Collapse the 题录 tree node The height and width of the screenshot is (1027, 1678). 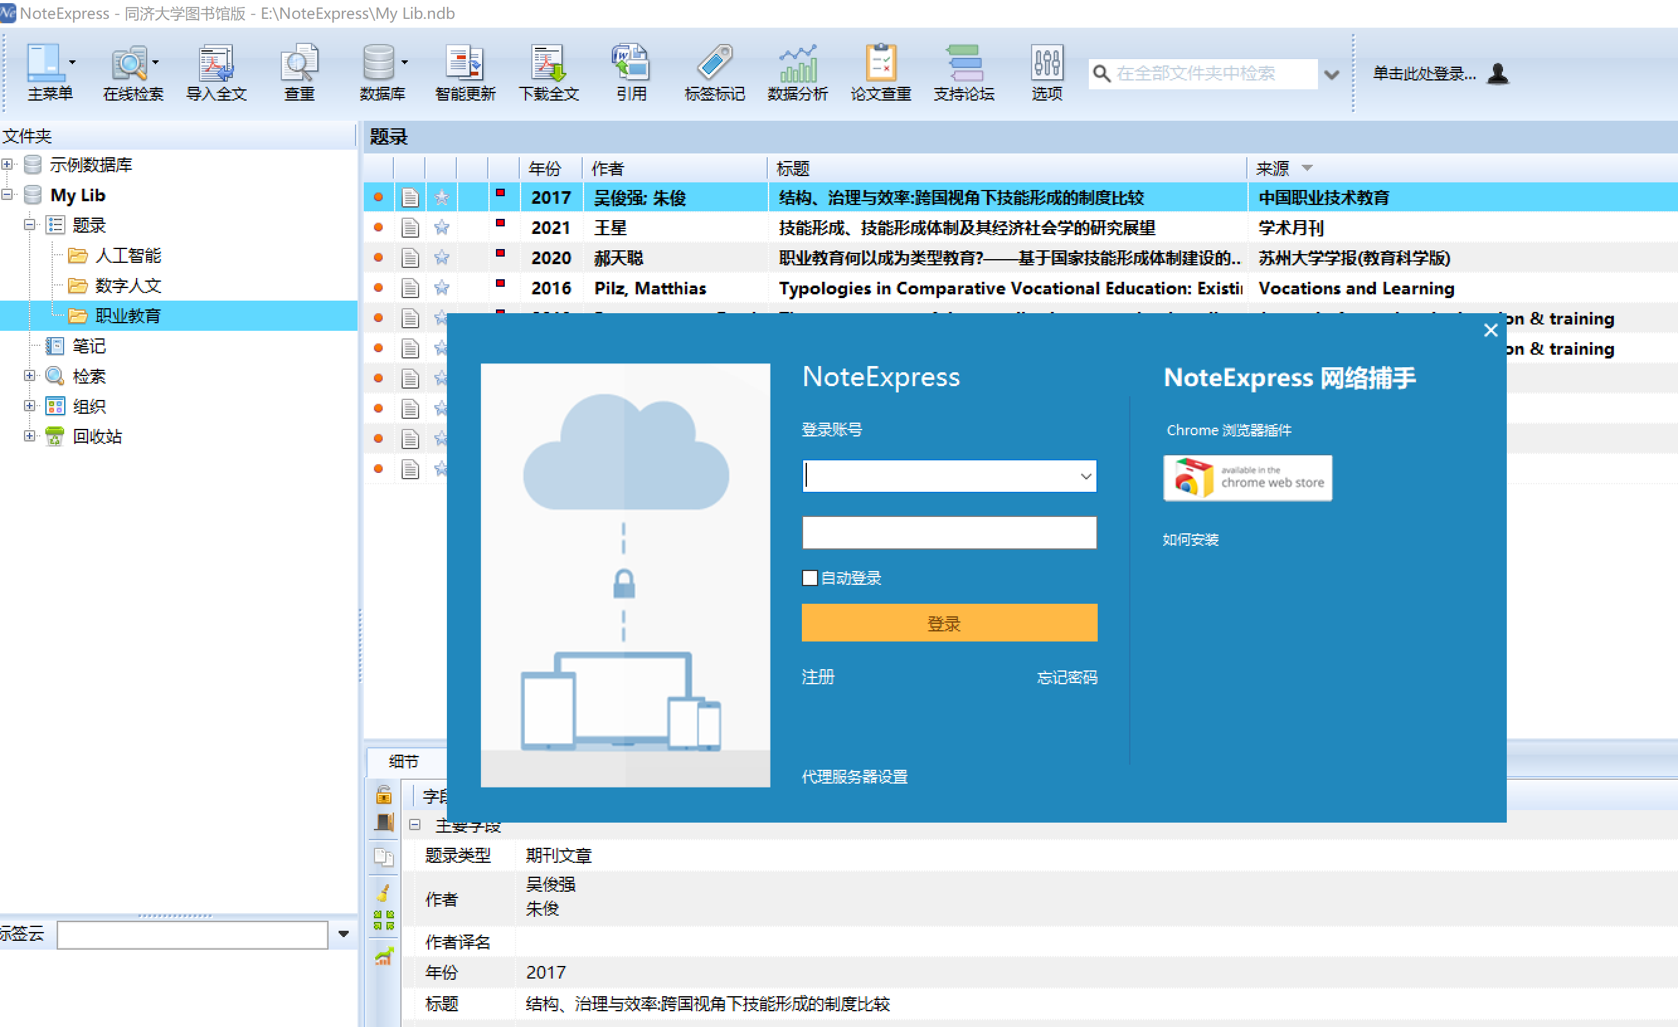point(30,224)
